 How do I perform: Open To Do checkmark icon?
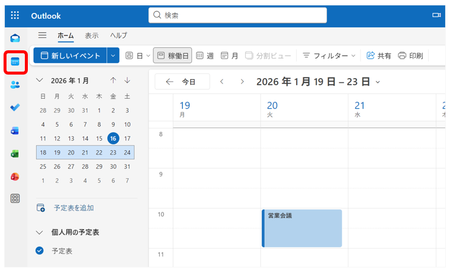[x=15, y=107]
